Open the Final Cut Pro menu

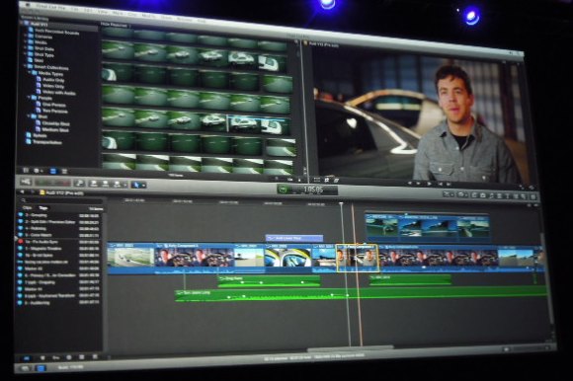point(50,7)
